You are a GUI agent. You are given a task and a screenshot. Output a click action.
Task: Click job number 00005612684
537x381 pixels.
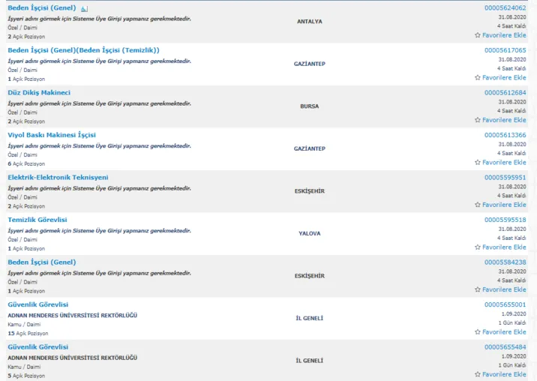[x=505, y=92]
